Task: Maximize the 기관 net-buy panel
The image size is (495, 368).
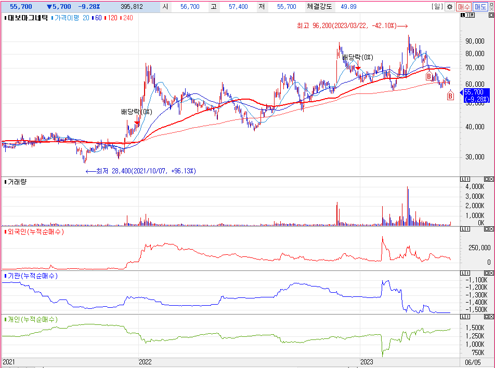Action: point(487,273)
